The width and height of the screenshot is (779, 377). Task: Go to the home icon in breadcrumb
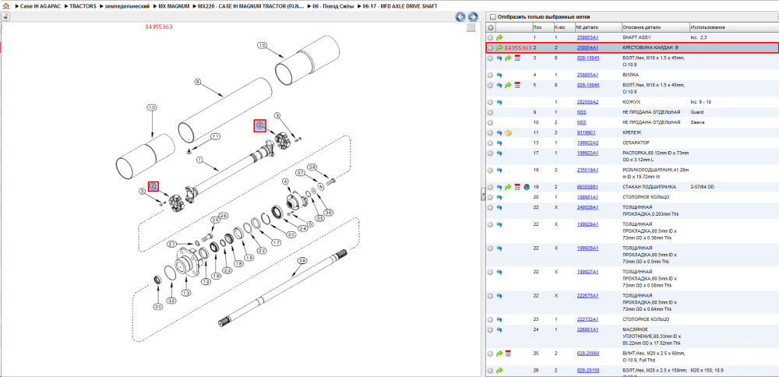6,6
